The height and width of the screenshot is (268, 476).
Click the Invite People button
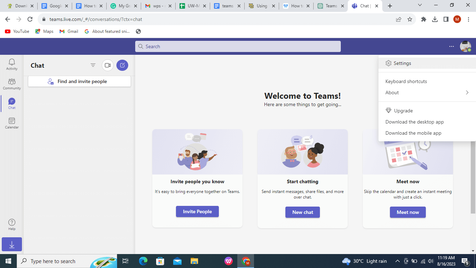(x=197, y=211)
